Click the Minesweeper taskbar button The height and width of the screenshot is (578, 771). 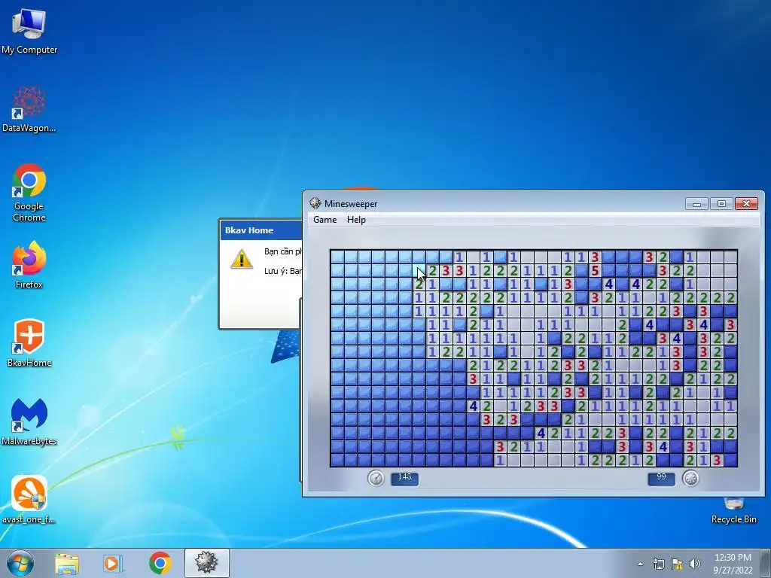pyautogui.click(x=206, y=563)
